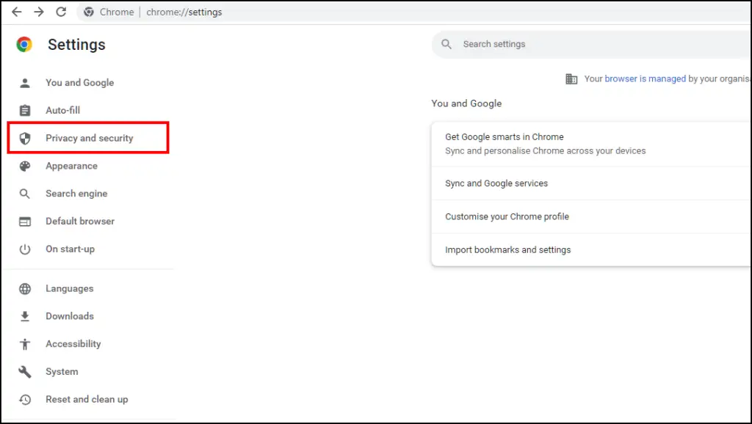Image resolution: width=752 pixels, height=424 pixels.
Task: Click the search magnifier in Search settings
Action: point(446,44)
